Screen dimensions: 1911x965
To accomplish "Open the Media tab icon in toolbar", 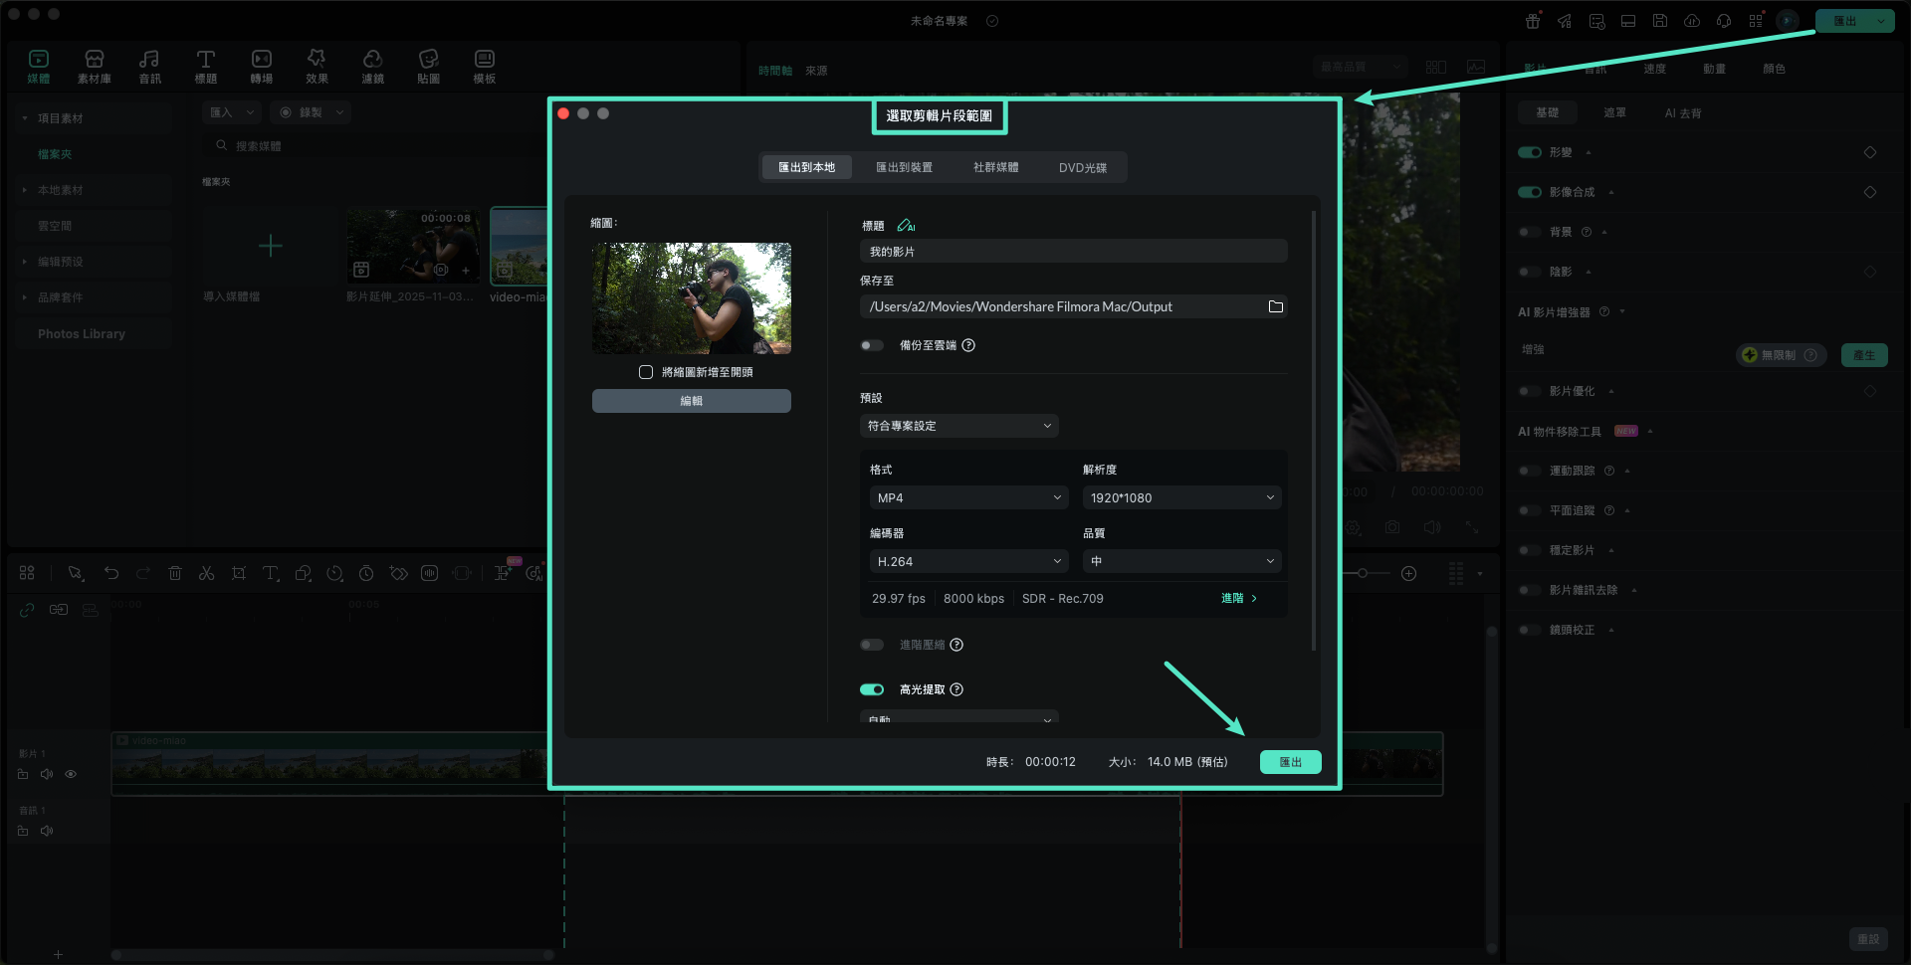I will (39, 66).
